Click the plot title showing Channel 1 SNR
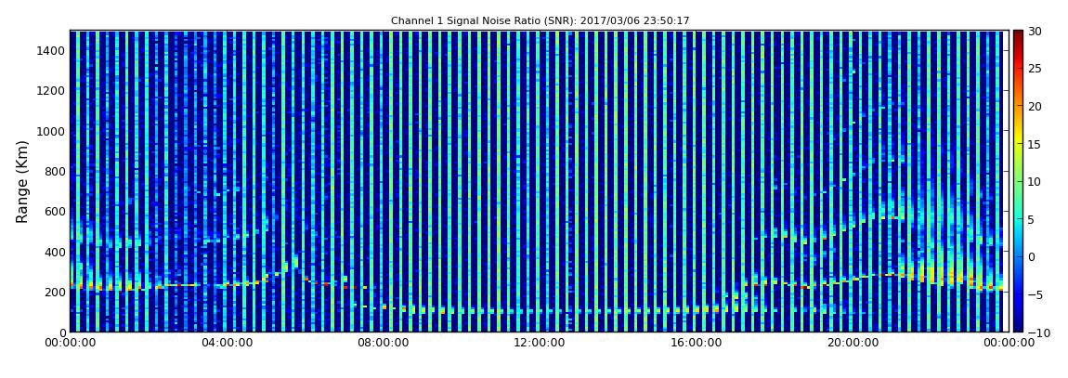This screenshot has width=1068, height=378. (541, 21)
